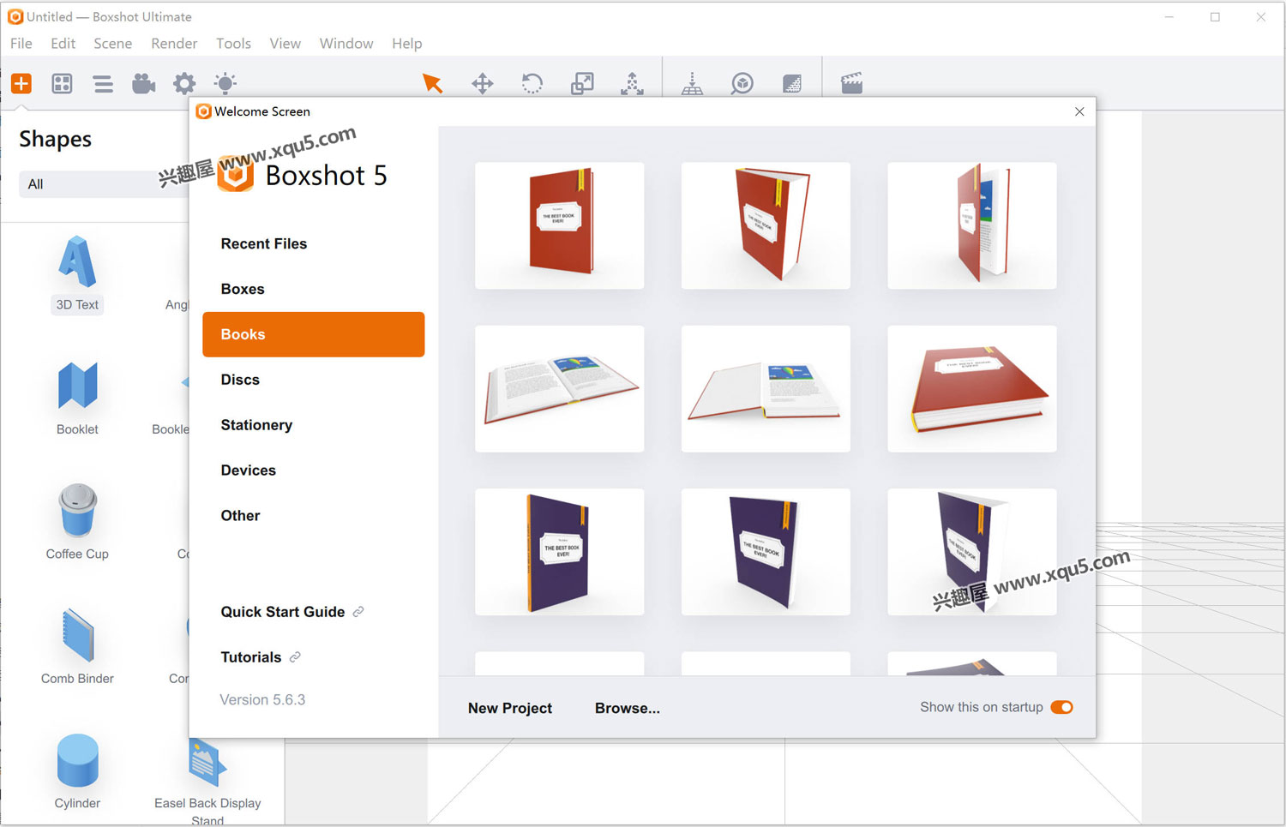The width and height of the screenshot is (1286, 827).
Task: Open the Tutorials link
Action: (261, 657)
